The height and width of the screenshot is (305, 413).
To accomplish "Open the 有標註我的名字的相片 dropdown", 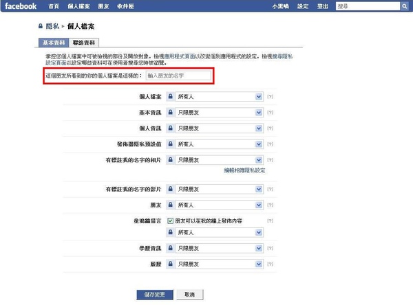I will click(x=220, y=159).
